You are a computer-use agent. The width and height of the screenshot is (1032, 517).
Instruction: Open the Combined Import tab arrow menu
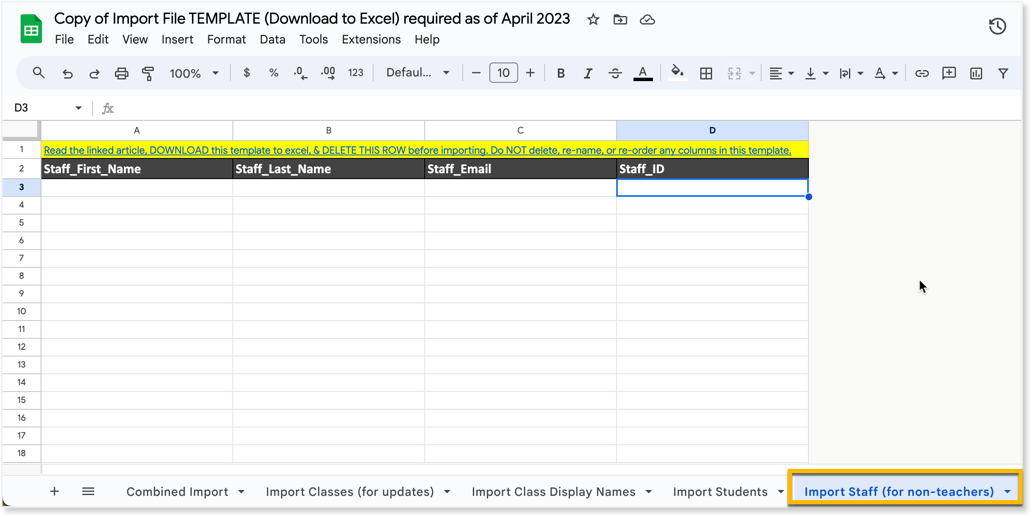click(241, 492)
